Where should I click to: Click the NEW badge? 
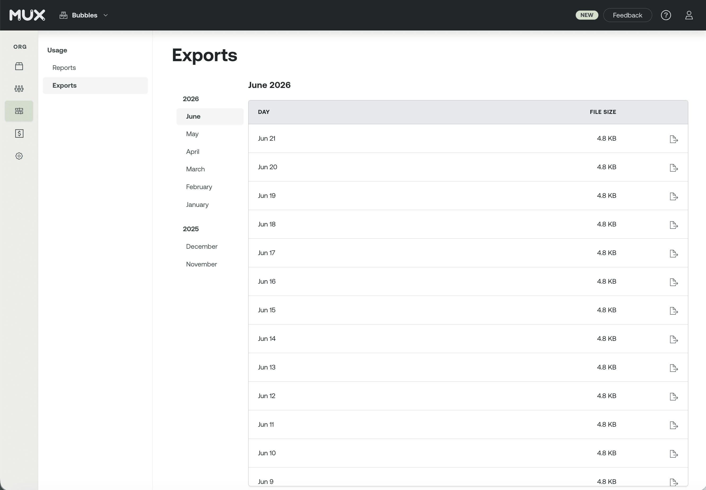click(x=587, y=15)
